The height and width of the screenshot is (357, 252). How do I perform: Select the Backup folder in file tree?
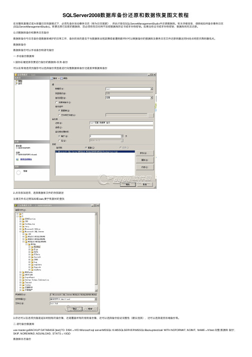(x=37, y=247)
